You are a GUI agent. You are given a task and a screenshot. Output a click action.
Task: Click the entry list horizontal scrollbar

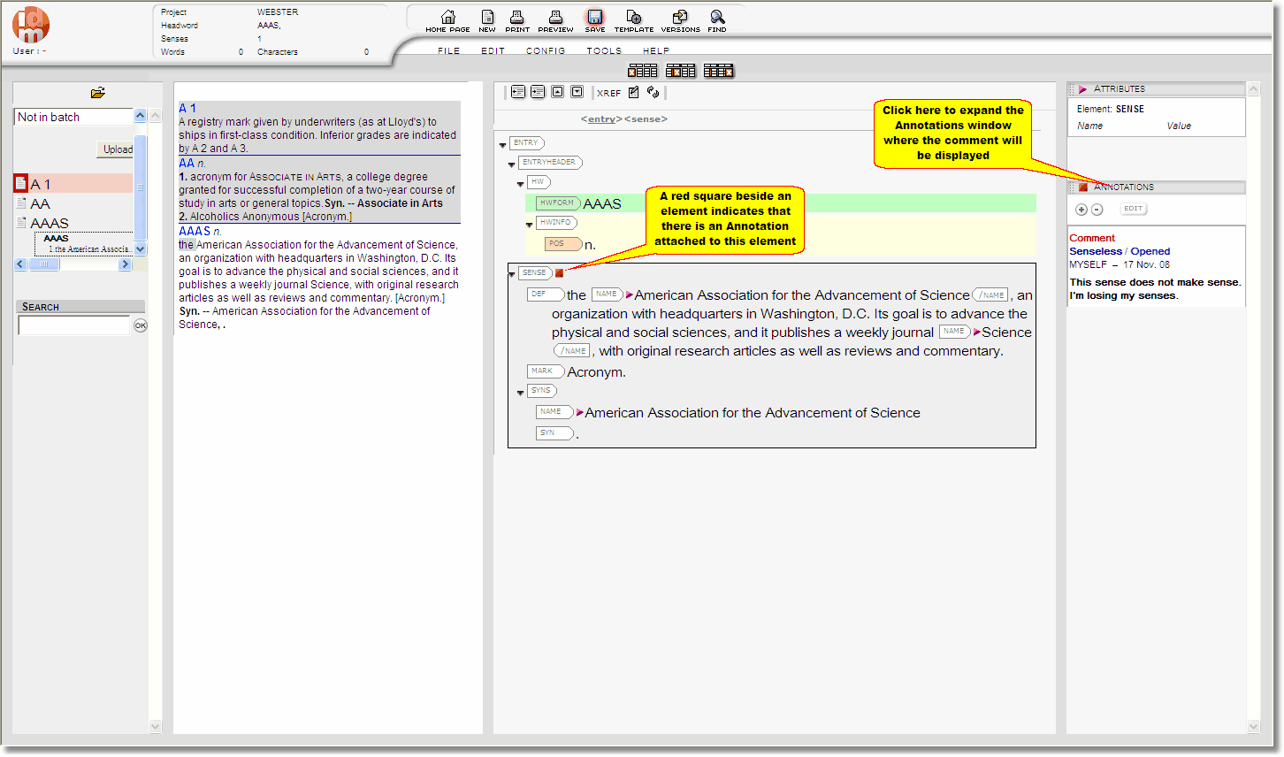click(x=73, y=264)
